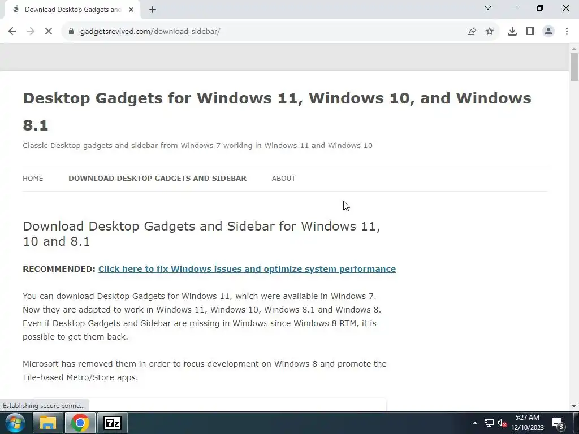Restore down the Chrome window
579x434 pixels.
pyautogui.click(x=540, y=8)
